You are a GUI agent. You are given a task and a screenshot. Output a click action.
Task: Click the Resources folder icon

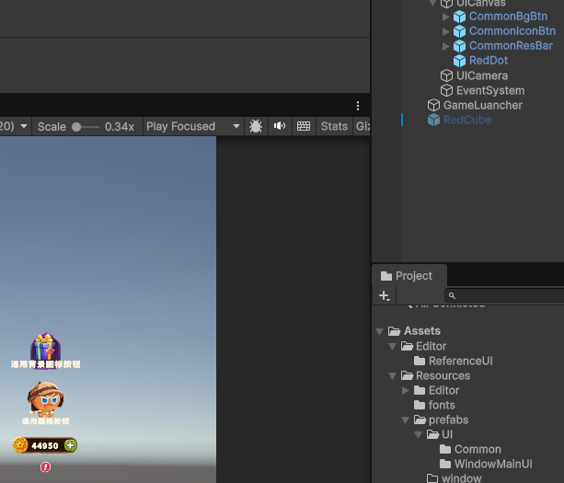click(x=408, y=375)
